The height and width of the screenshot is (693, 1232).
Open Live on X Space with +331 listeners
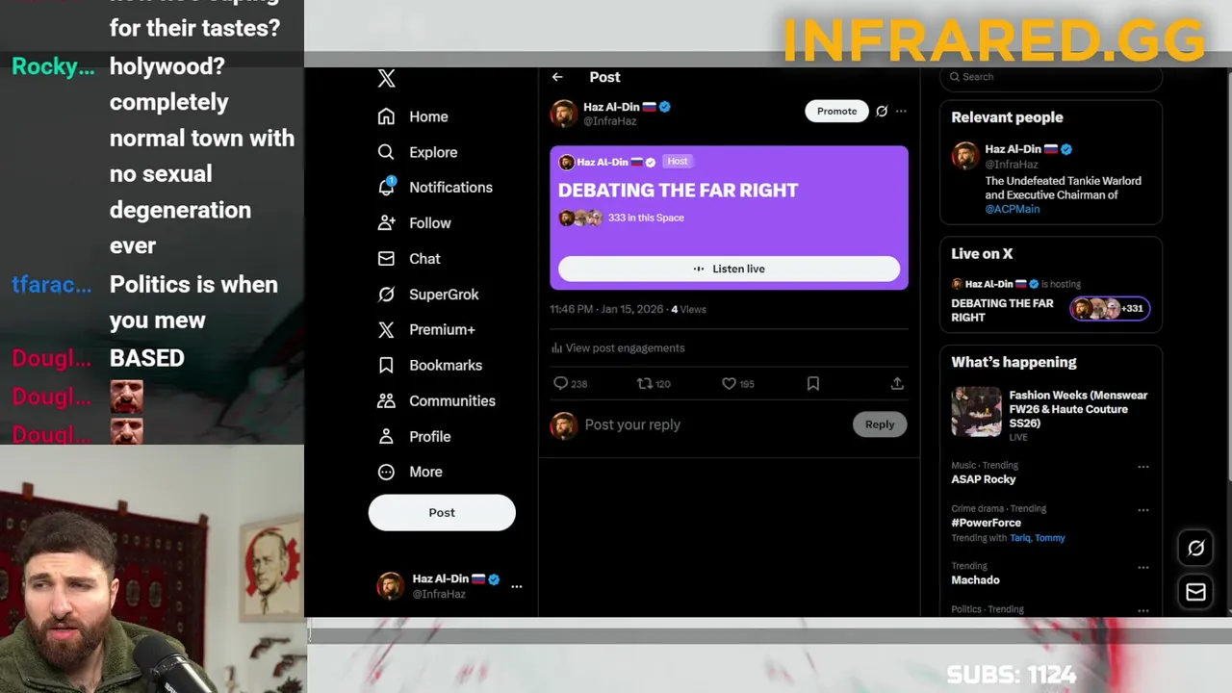(x=1110, y=309)
